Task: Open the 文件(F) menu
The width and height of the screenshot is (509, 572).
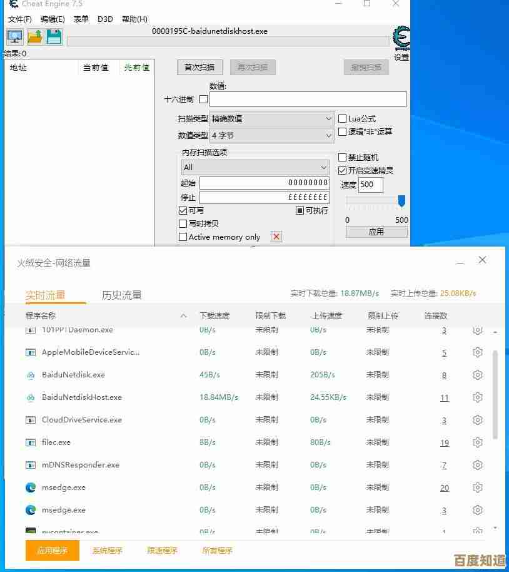Action: point(20,19)
